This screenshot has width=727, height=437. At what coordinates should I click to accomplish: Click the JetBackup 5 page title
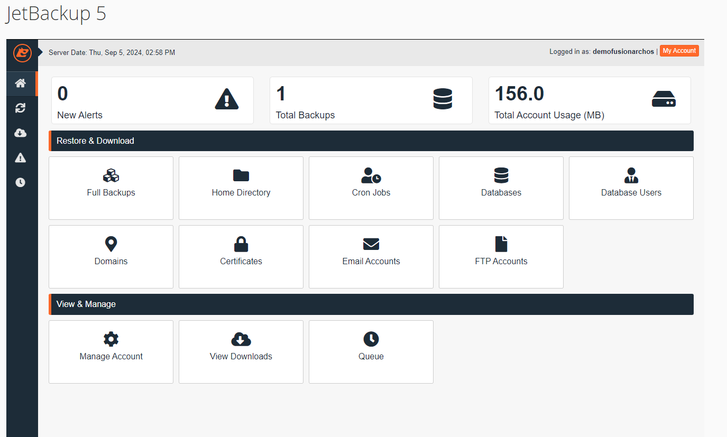(x=56, y=14)
